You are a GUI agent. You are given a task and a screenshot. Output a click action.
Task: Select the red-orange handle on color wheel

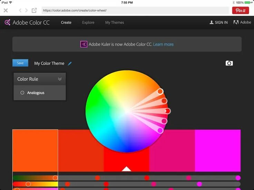click(164, 101)
